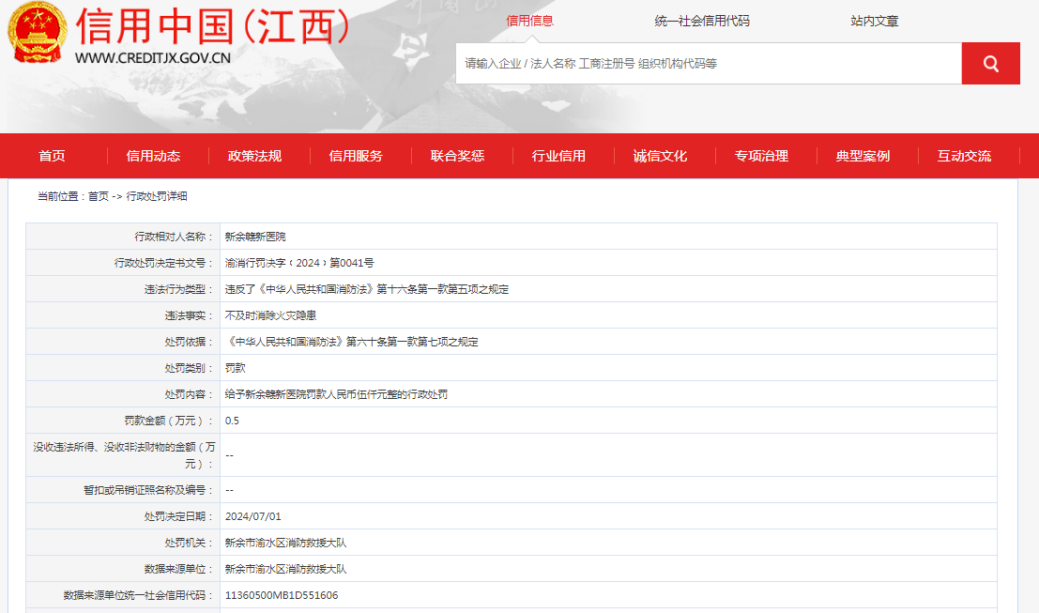Viewport: 1039px width, 613px height.
Task: Click the 违法事实 label
Action: (x=190, y=315)
